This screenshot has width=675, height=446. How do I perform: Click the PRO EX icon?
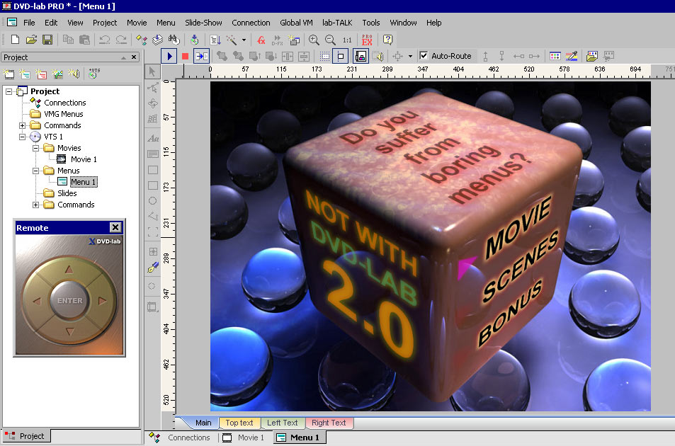click(367, 40)
